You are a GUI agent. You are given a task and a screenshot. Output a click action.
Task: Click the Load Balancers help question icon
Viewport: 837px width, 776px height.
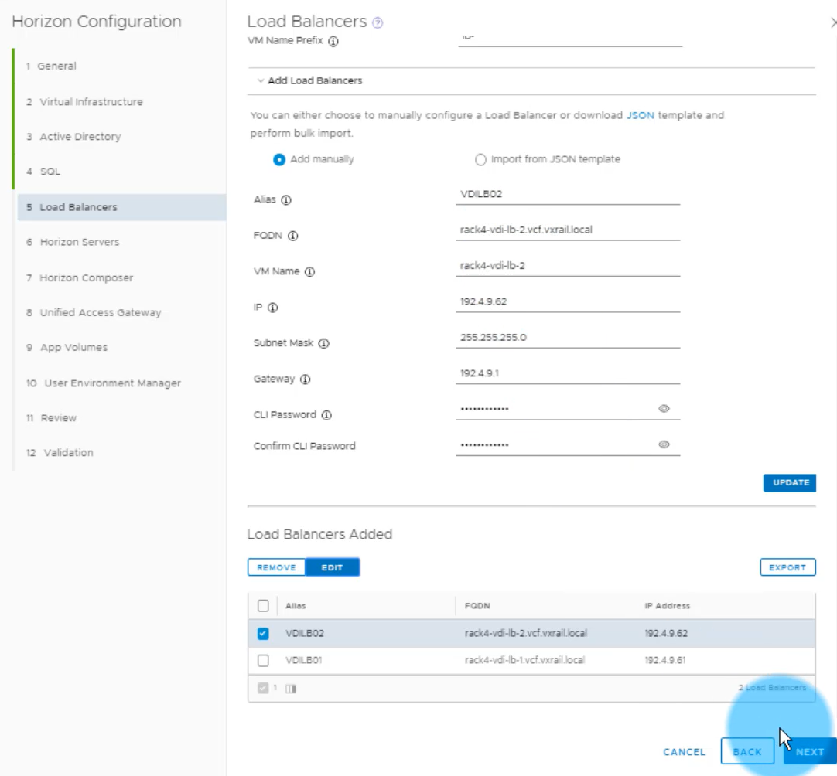pyautogui.click(x=378, y=23)
